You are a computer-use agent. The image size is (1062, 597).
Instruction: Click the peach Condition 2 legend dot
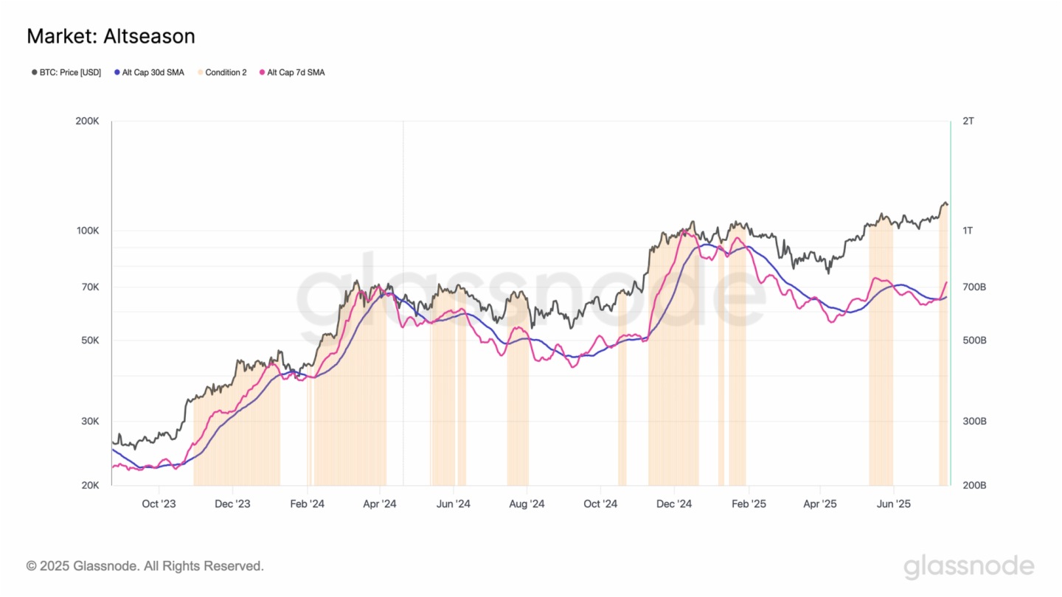200,72
